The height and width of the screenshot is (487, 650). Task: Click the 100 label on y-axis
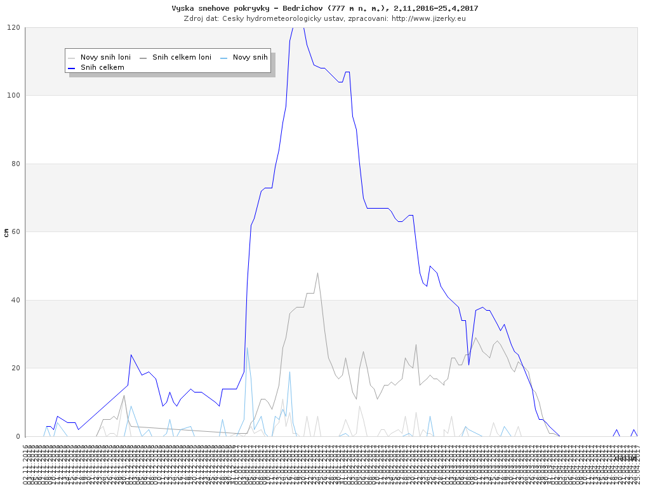tap(14, 96)
